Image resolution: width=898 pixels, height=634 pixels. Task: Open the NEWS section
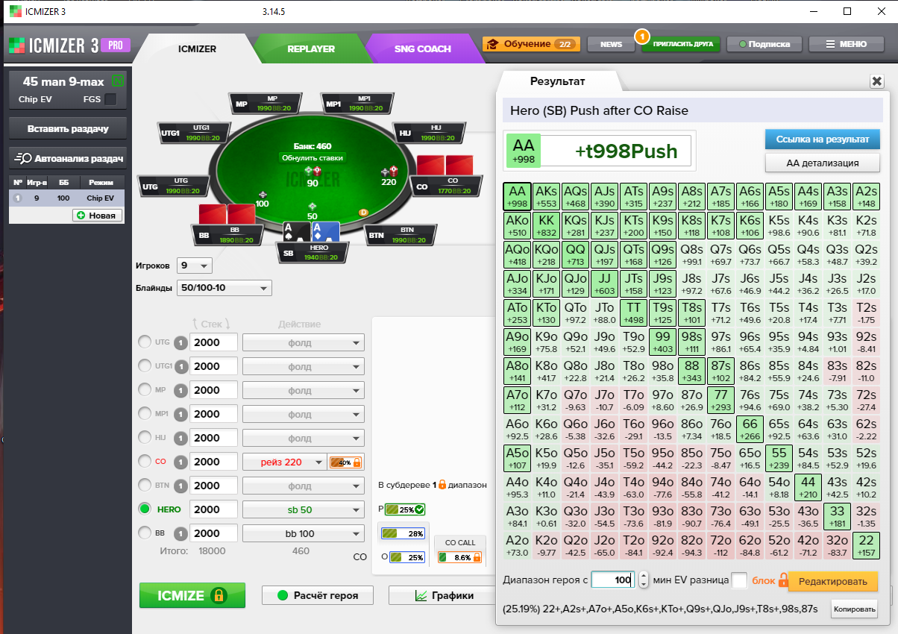coord(611,44)
